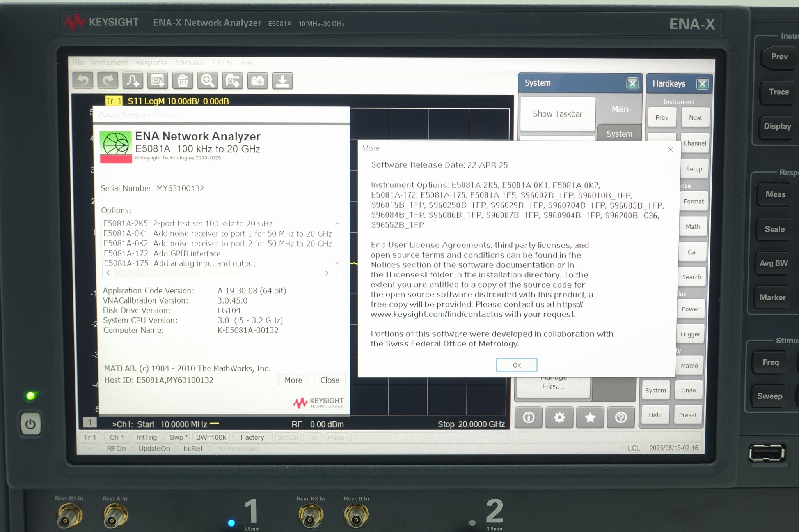Click OK in the More dialog
Viewport: 799px width, 532px height.
point(517,365)
